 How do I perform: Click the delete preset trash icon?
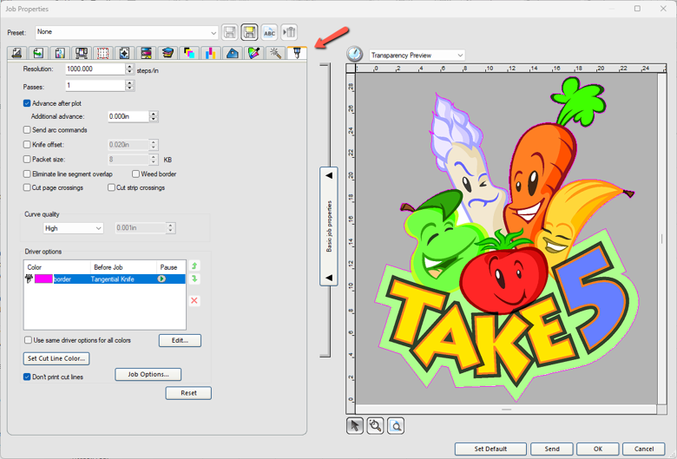[x=289, y=32]
